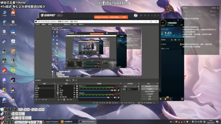Open source properties with the gear icon
The width and height of the screenshot is (221, 124).
pyautogui.click(x=64, y=99)
